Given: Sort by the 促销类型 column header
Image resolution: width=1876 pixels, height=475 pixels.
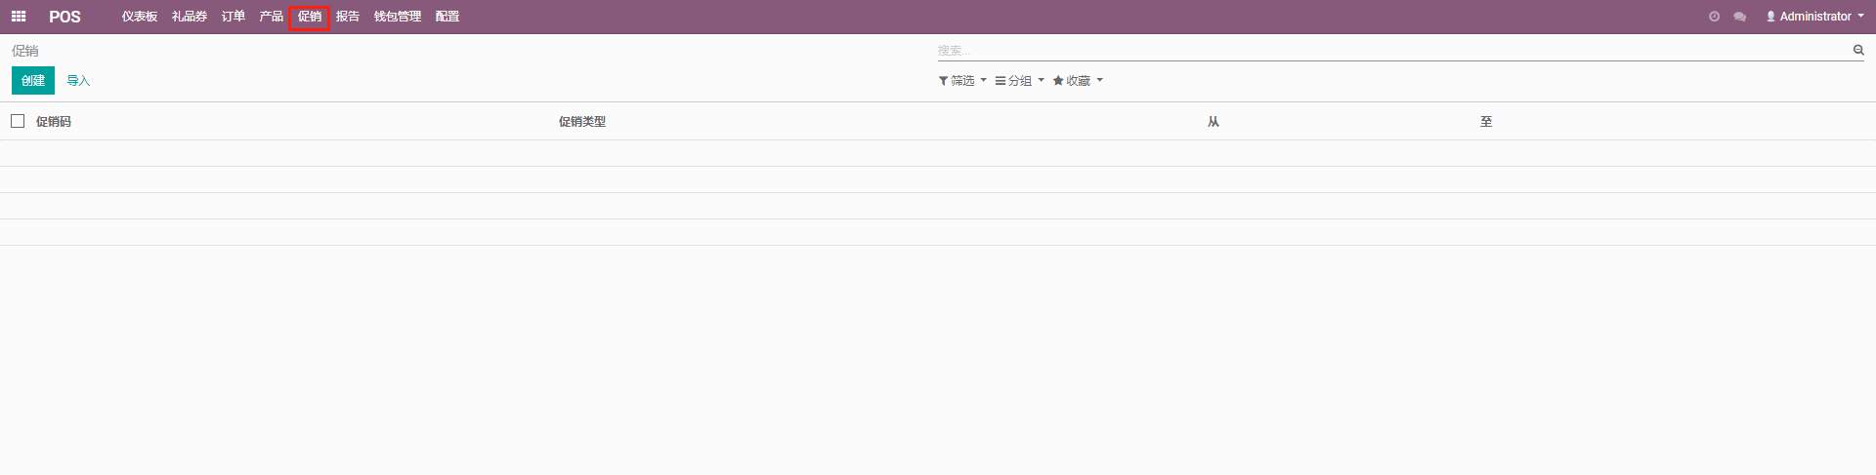Looking at the screenshot, I should (582, 122).
